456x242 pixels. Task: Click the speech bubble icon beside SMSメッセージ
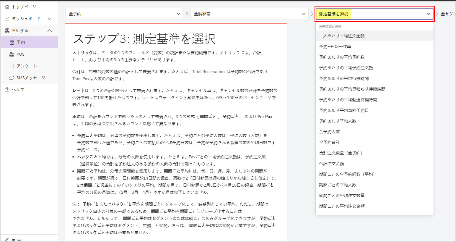click(12, 78)
